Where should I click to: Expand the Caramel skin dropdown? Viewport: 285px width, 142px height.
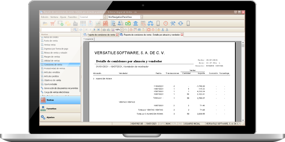pyautogui.click(x=104, y=17)
